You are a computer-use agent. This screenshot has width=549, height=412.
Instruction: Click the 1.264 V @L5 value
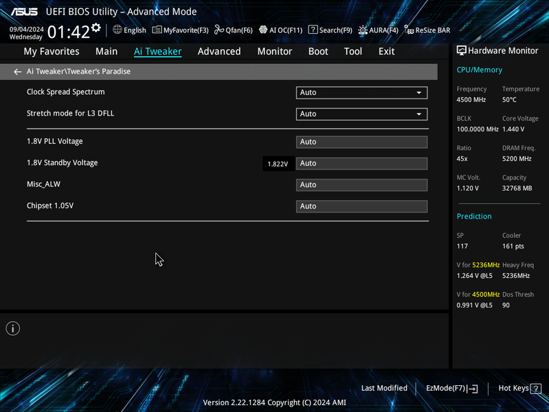tap(474, 276)
